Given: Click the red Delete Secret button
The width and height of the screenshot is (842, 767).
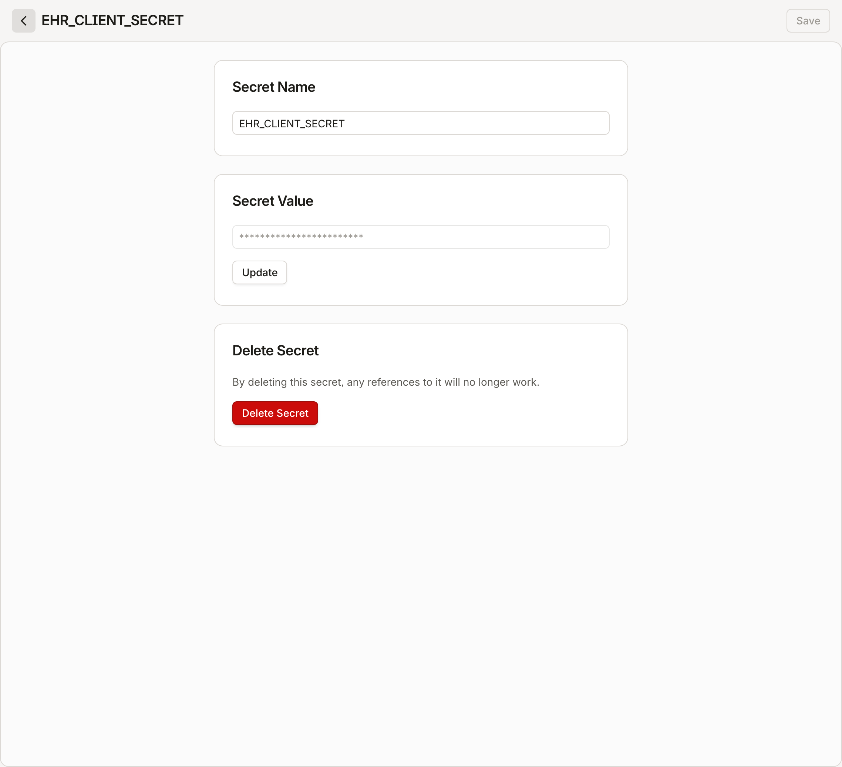Looking at the screenshot, I should pos(275,413).
